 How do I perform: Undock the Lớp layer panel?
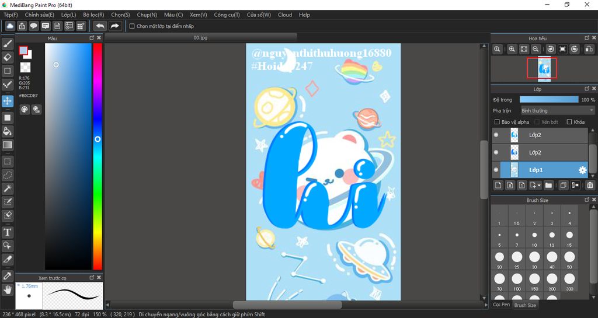coord(587,88)
